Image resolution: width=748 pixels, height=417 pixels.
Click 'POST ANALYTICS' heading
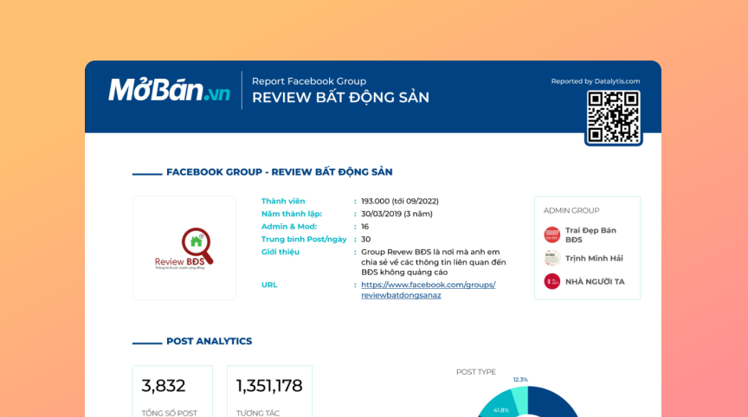(209, 341)
